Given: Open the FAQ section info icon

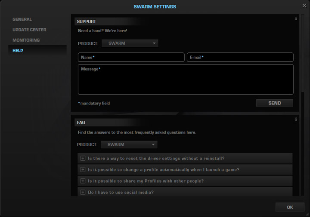Looking at the screenshot, I should (296, 119).
